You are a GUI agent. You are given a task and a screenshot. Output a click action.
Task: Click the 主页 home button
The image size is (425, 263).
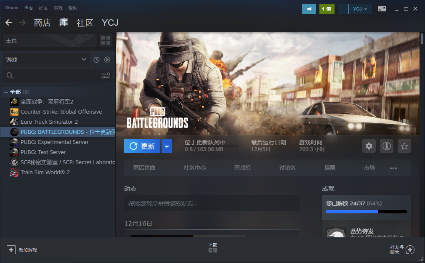(50, 40)
